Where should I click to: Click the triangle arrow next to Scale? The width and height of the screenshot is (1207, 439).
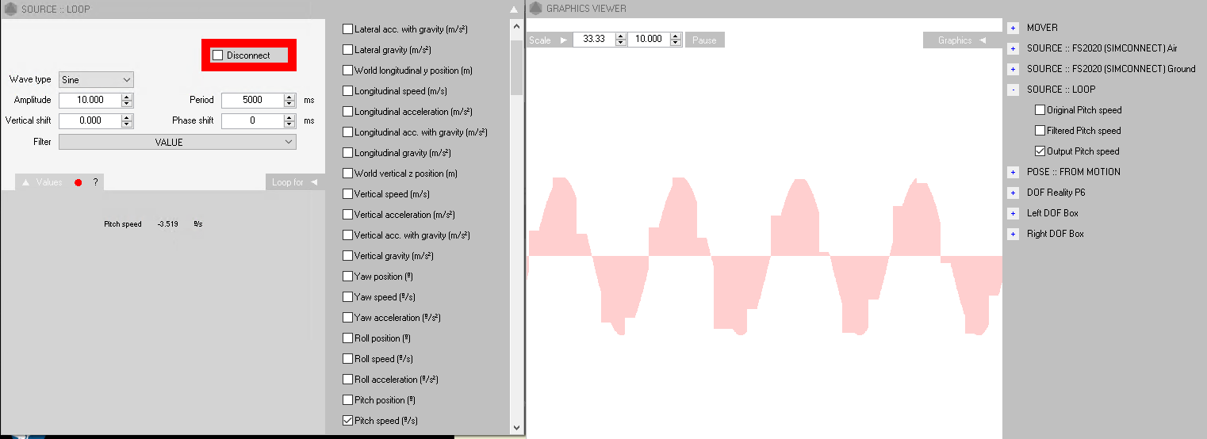(564, 40)
